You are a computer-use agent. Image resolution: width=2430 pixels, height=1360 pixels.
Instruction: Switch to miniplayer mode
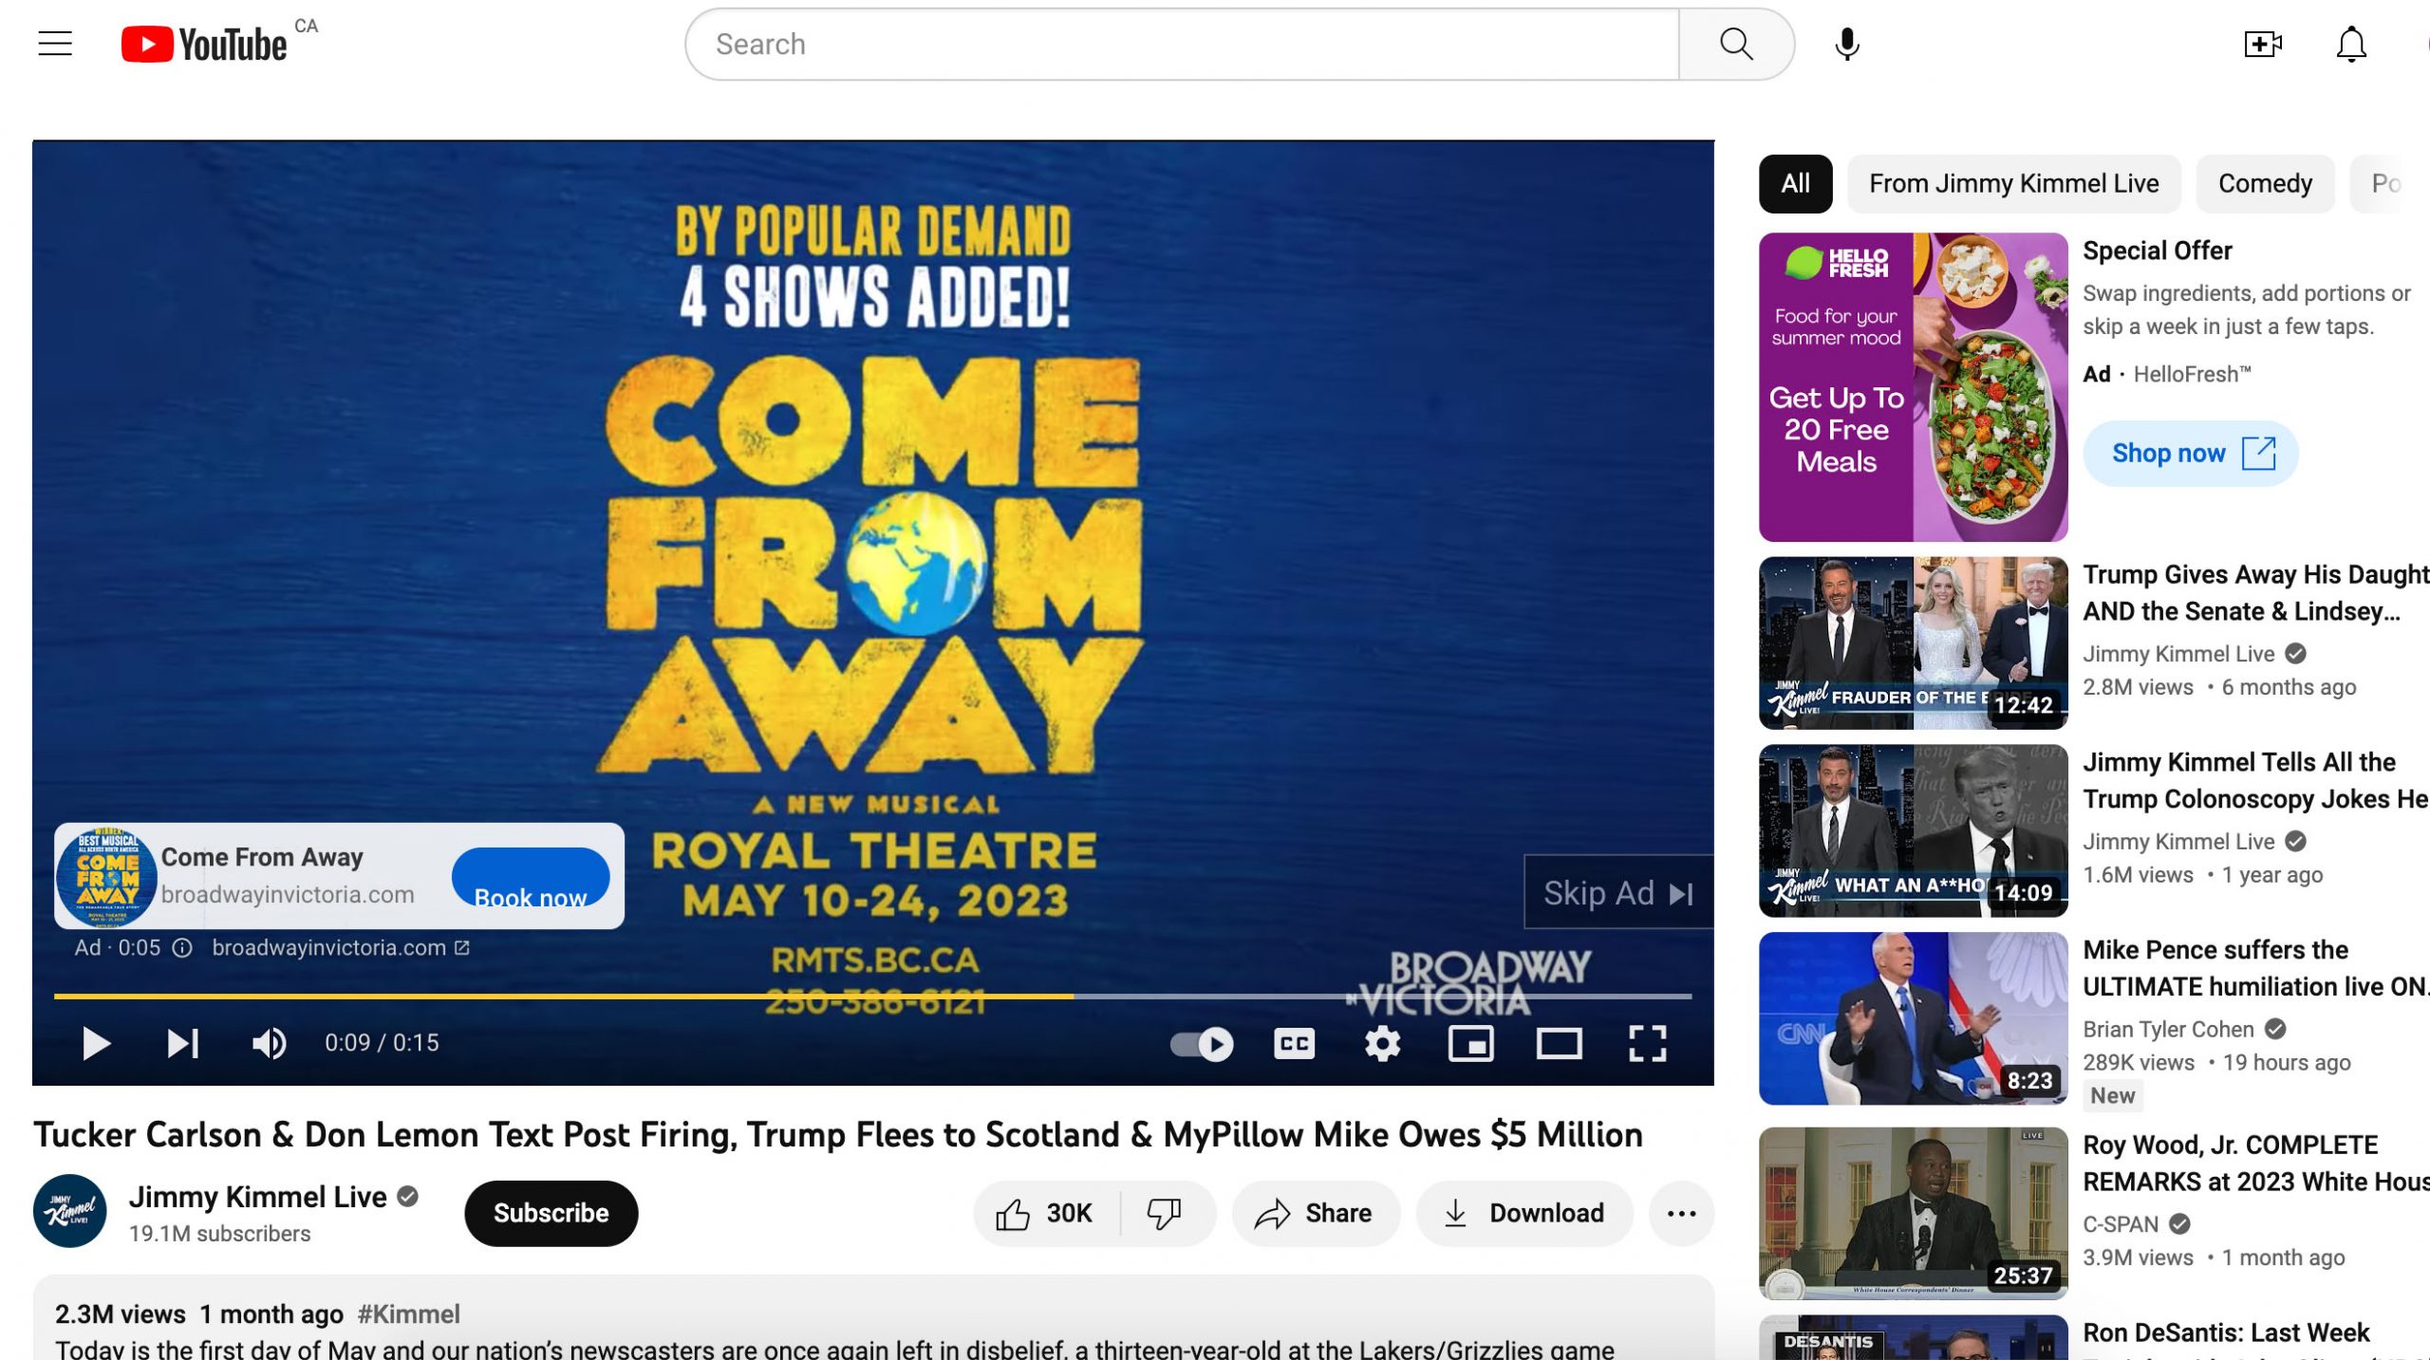tap(1470, 1043)
